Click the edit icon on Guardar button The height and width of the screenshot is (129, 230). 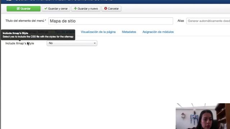click(18, 9)
